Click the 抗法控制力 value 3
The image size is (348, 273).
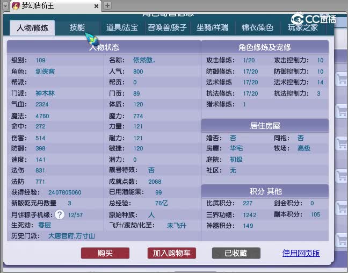(318, 94)
